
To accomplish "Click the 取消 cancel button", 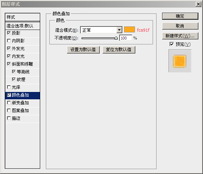I will (x=180, y=26).
